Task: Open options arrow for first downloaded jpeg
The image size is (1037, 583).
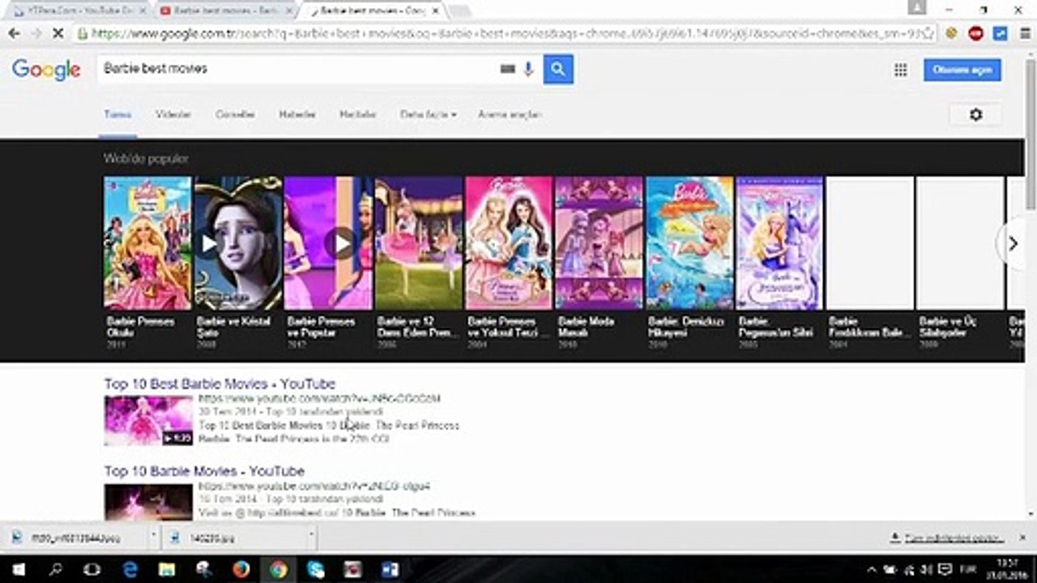Action: click(153, 536)
